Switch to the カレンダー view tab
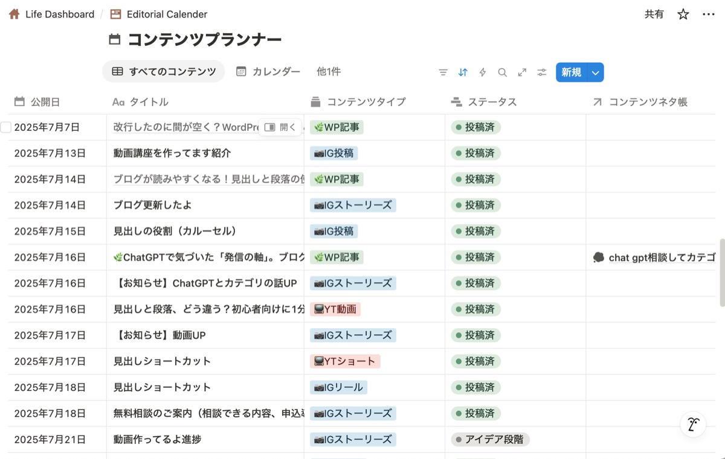Screen dimensions: 725x459 [x=268, y=72]
